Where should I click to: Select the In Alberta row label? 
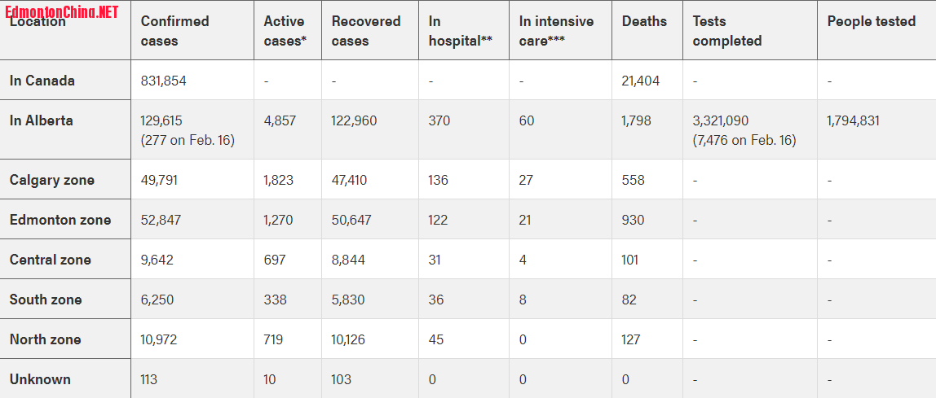(42, 120)
